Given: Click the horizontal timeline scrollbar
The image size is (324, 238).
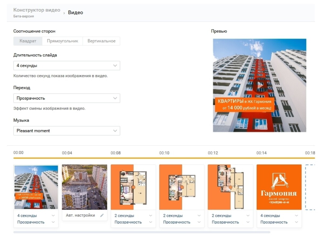Looking at the screenshot, I should point(142,232).
